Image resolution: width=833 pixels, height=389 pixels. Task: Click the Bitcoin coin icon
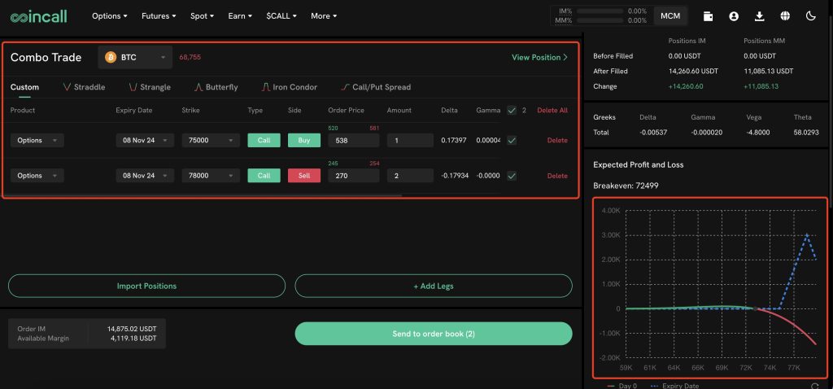(111, 57)
